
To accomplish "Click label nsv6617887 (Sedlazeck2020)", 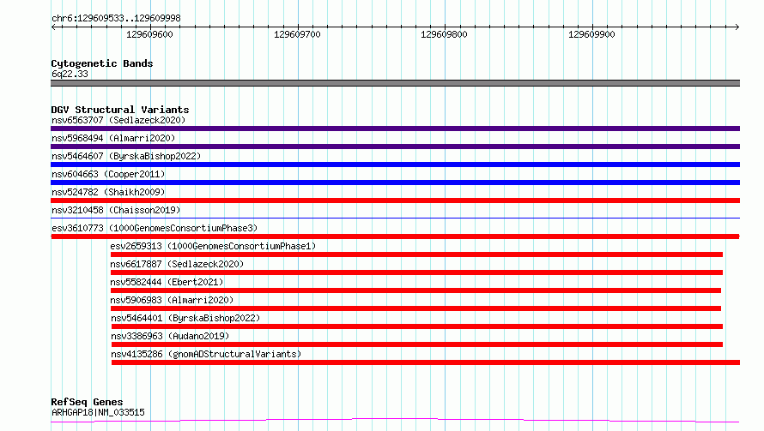I will [x=177, y=264].
